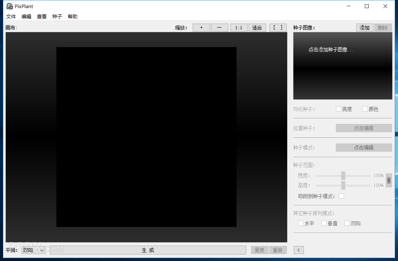Click the 高度 slider handle
This screenshot has width=398, height=261.
pos(343,185)
